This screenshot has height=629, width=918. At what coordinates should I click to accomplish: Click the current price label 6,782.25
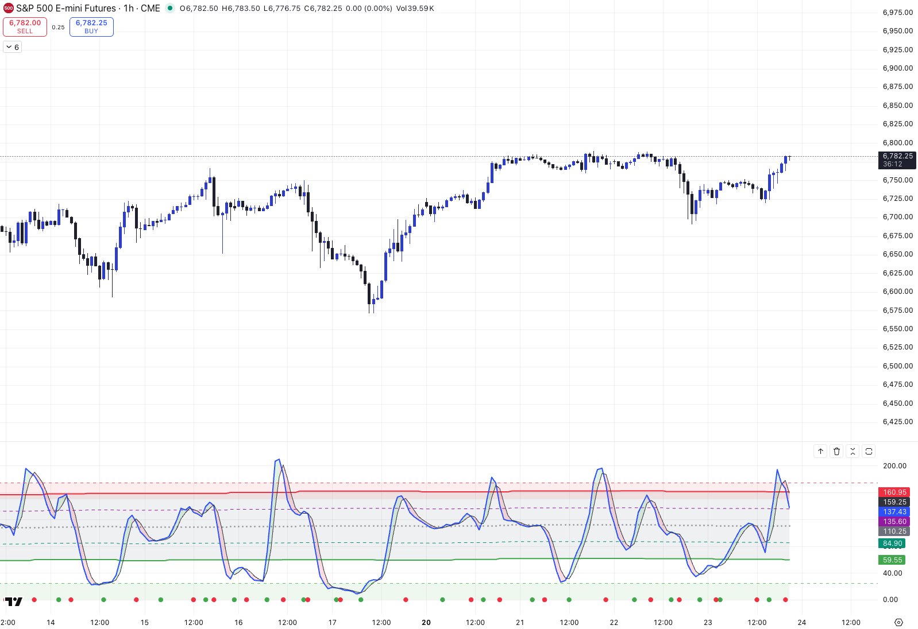pyautogui.click(x=897, y=156)
